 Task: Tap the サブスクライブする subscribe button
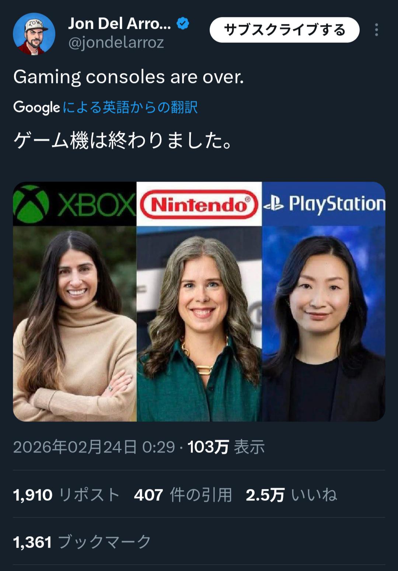pos(284,30)
